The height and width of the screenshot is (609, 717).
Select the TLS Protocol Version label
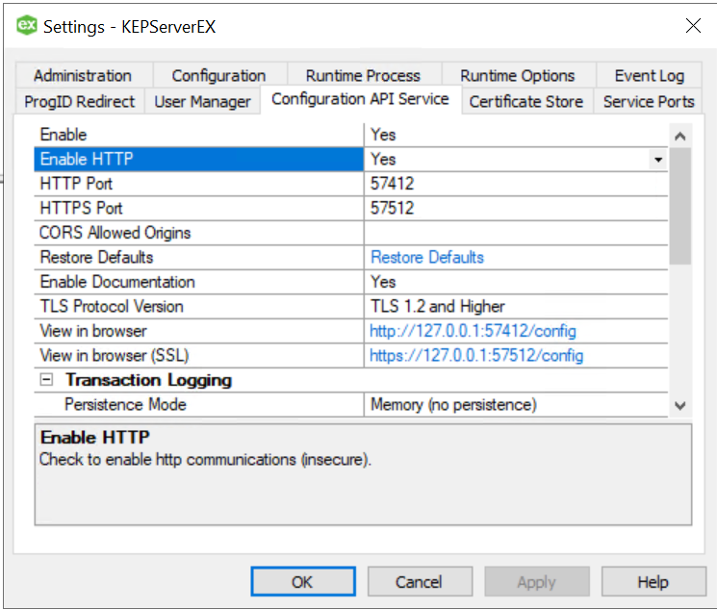[x=112, y=306]
